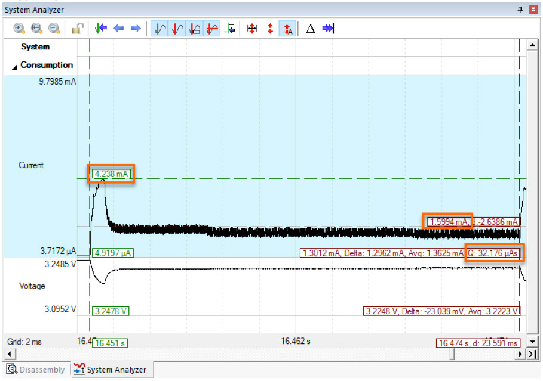Click the zoom in magnifier icon
This screenshot has width=543, height=381.
19,29
